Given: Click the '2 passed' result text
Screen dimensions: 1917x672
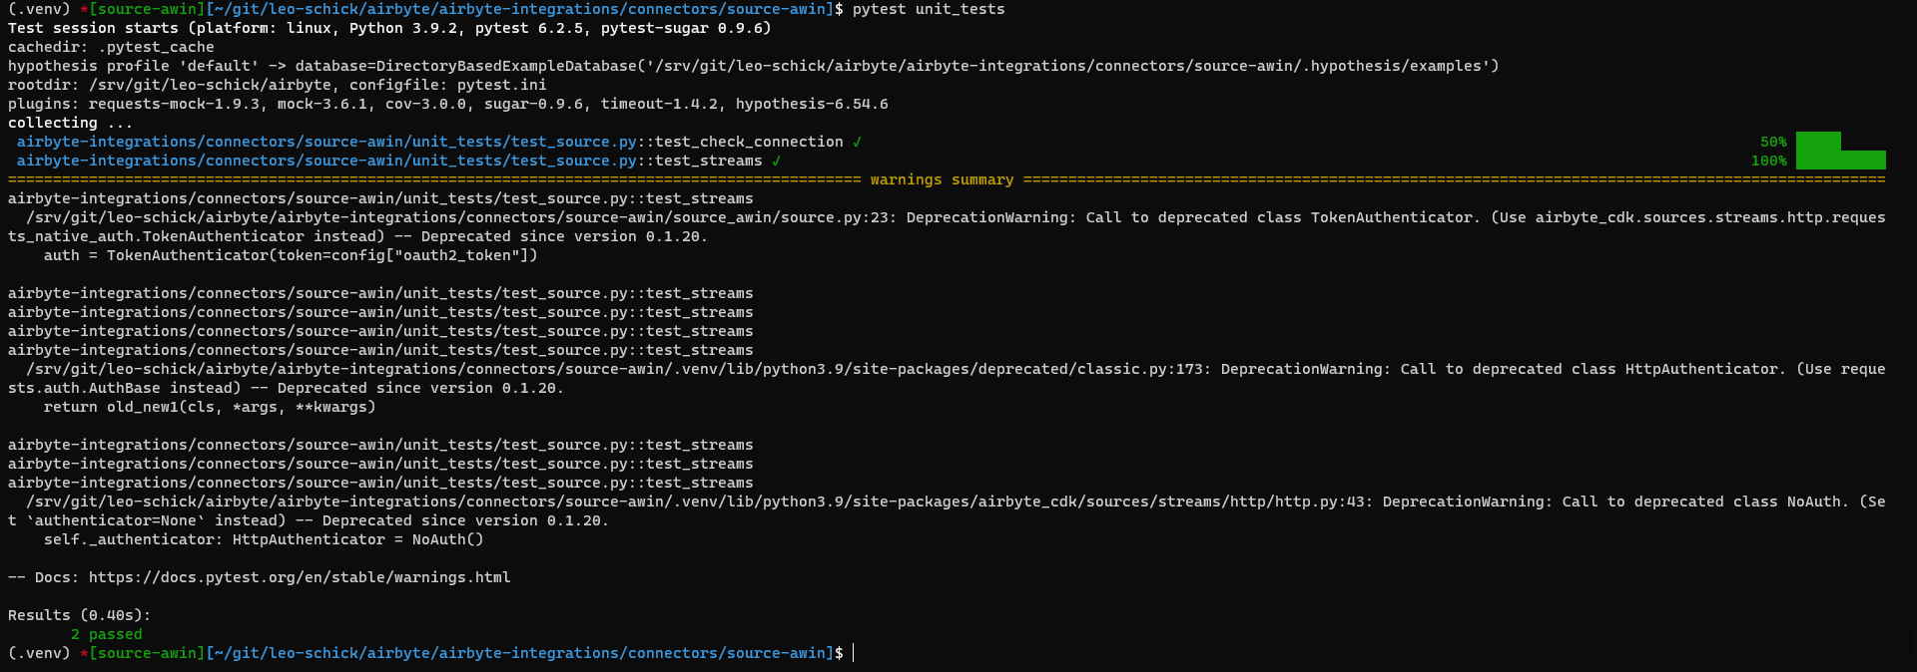Looking at the screenshot, I should click(107, 634).
